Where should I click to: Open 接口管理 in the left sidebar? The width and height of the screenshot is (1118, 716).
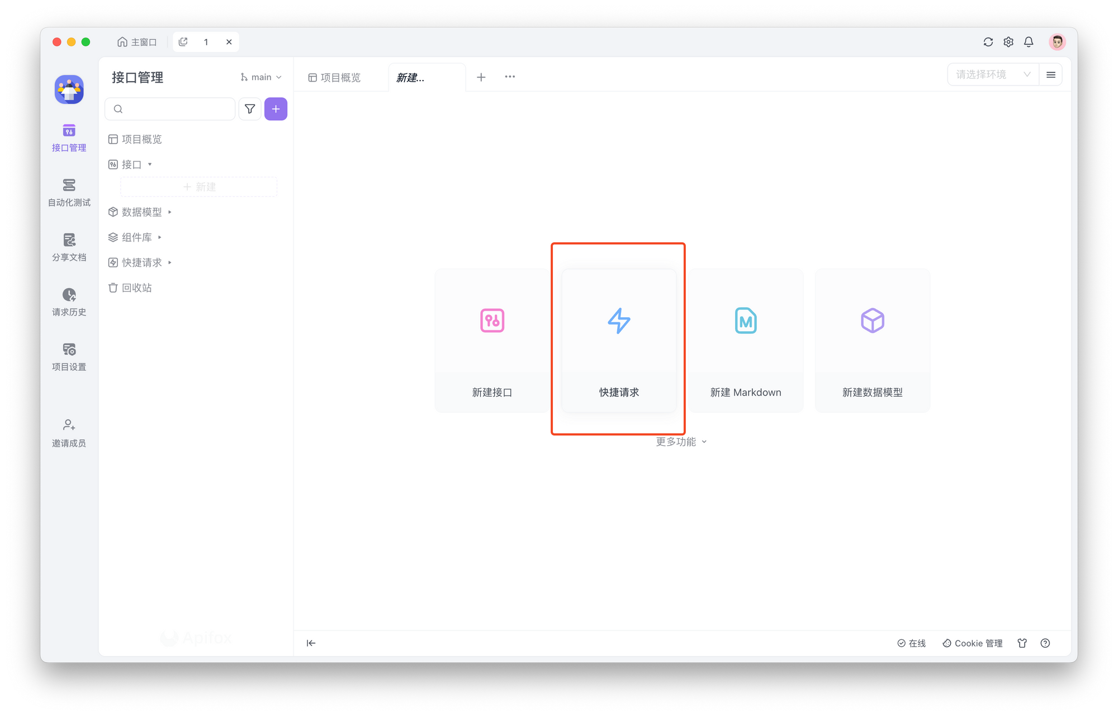coord(69,138)
